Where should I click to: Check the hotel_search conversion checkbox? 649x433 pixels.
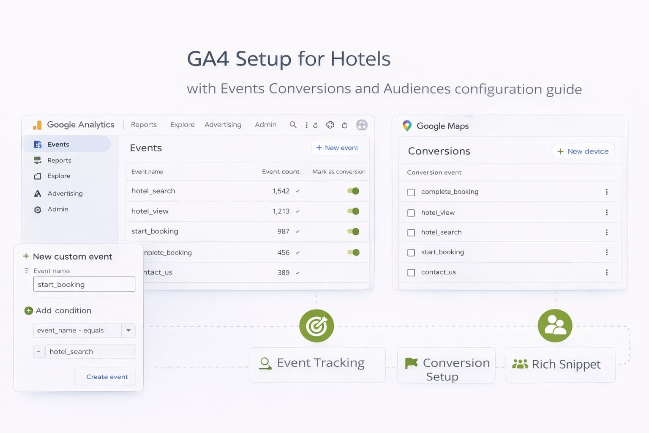[x=411, y=233]
